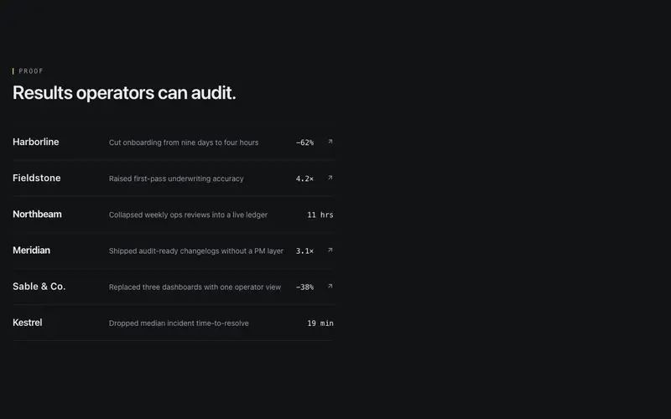Click 'Cut onboarding from nine days' description
The width and height of the screenshot is (671, 419).
point(184,142)
